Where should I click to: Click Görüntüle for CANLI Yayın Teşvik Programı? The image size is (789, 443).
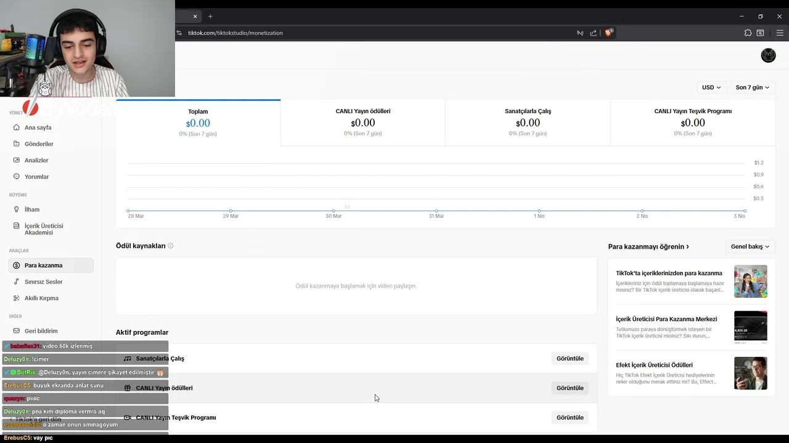pos(570,418)
